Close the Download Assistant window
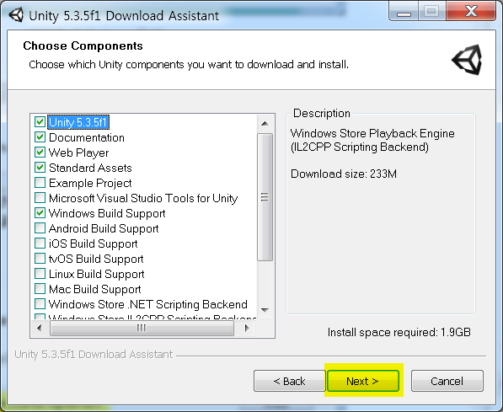This screenshot has width=503, height=412. [x=471, y=12]
